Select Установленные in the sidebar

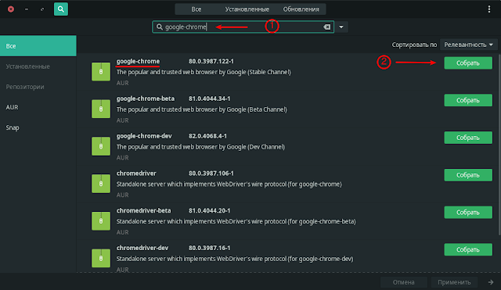(x=38, y=66)
